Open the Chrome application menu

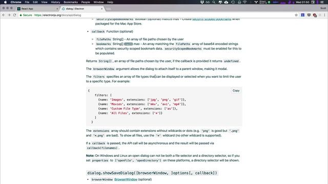16,2
